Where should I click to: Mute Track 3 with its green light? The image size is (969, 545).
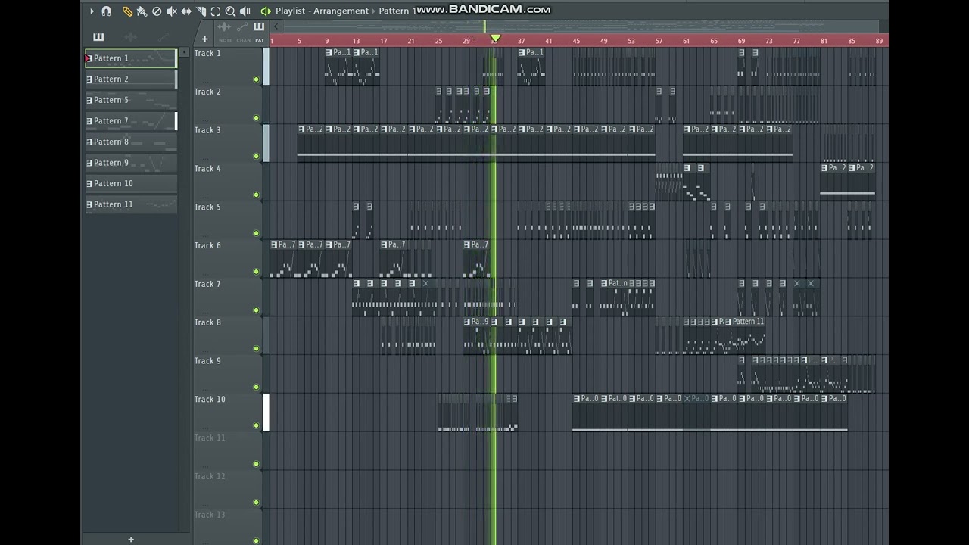tap(256, 157)
